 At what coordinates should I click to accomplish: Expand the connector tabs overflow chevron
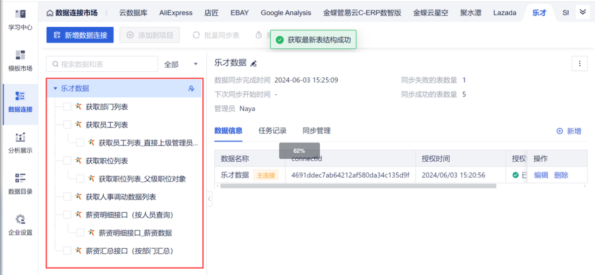pos(583,12)
